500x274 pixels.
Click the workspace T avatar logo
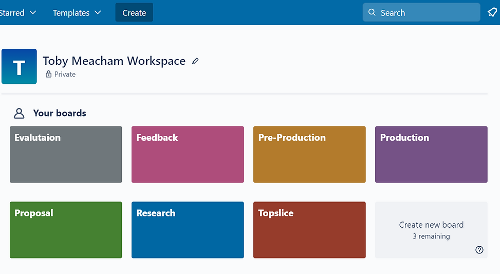[x=19, y=66]
